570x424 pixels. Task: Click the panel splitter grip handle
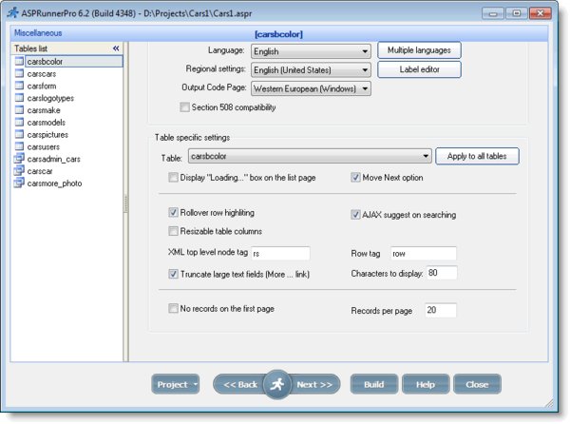[x=125, y=203]
